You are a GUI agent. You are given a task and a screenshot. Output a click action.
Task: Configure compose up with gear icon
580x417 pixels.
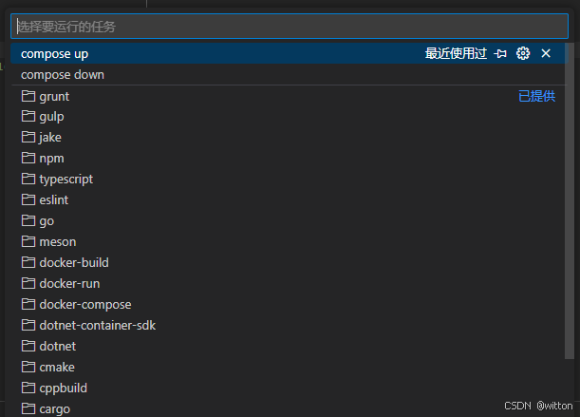(523, 54)
